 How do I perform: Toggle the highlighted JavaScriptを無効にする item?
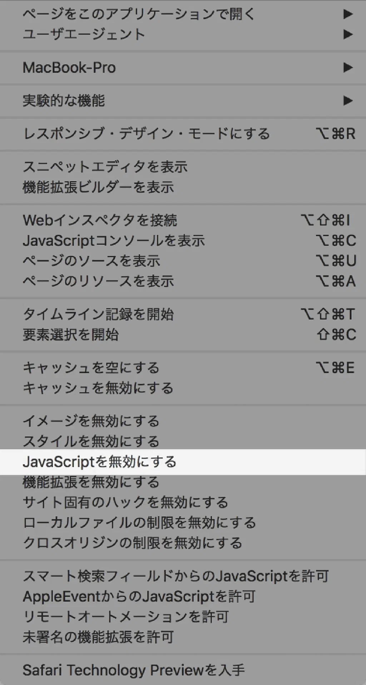(x=100, y=462)
